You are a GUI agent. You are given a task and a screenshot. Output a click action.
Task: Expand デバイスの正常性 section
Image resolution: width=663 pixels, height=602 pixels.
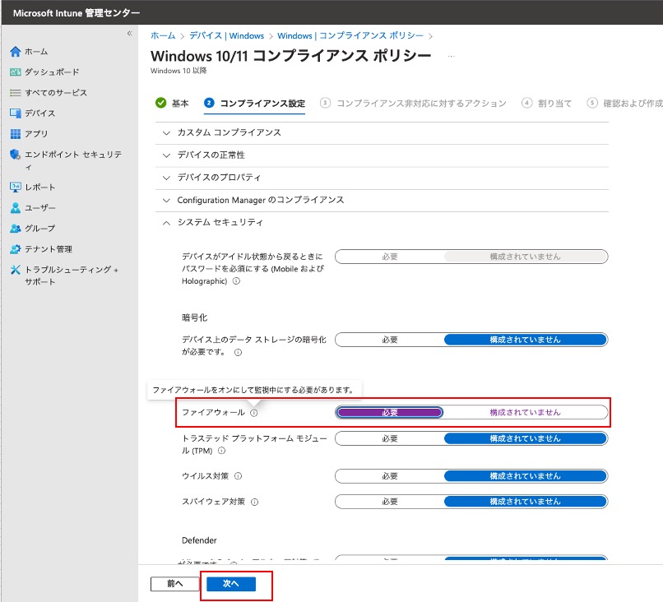(382, 155)
